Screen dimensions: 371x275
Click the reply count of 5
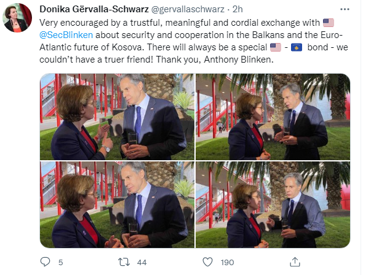tap(60, 262)
